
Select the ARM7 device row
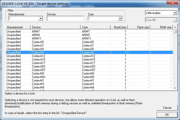(x=89, y=31)
